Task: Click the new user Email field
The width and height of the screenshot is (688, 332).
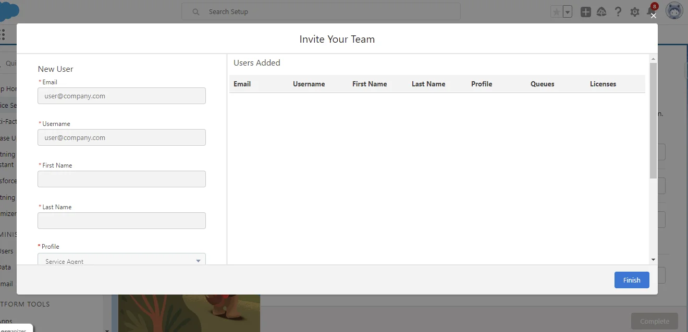Action: [121, 96]
